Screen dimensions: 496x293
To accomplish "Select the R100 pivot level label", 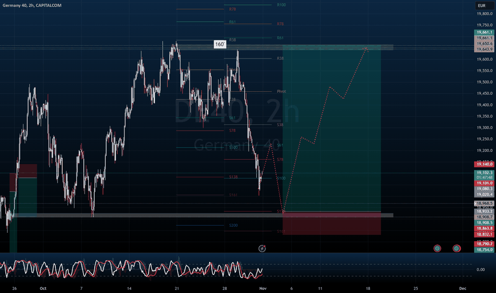I will (x=281, y=5).
